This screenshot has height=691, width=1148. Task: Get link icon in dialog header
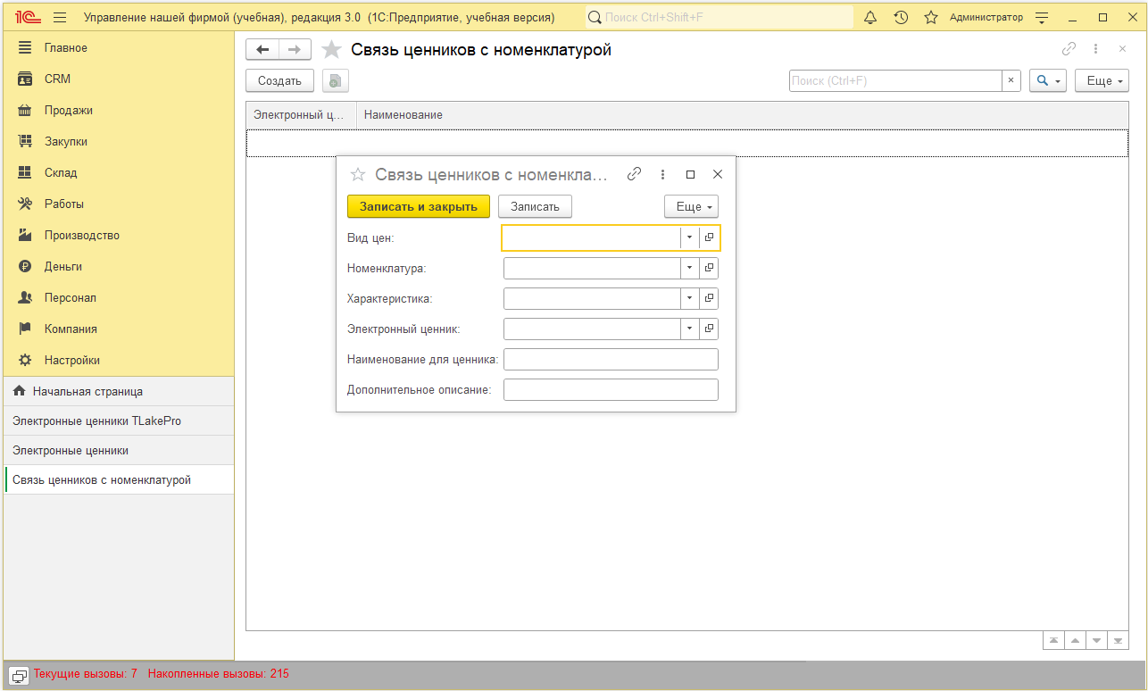click(x=635, y=175)
